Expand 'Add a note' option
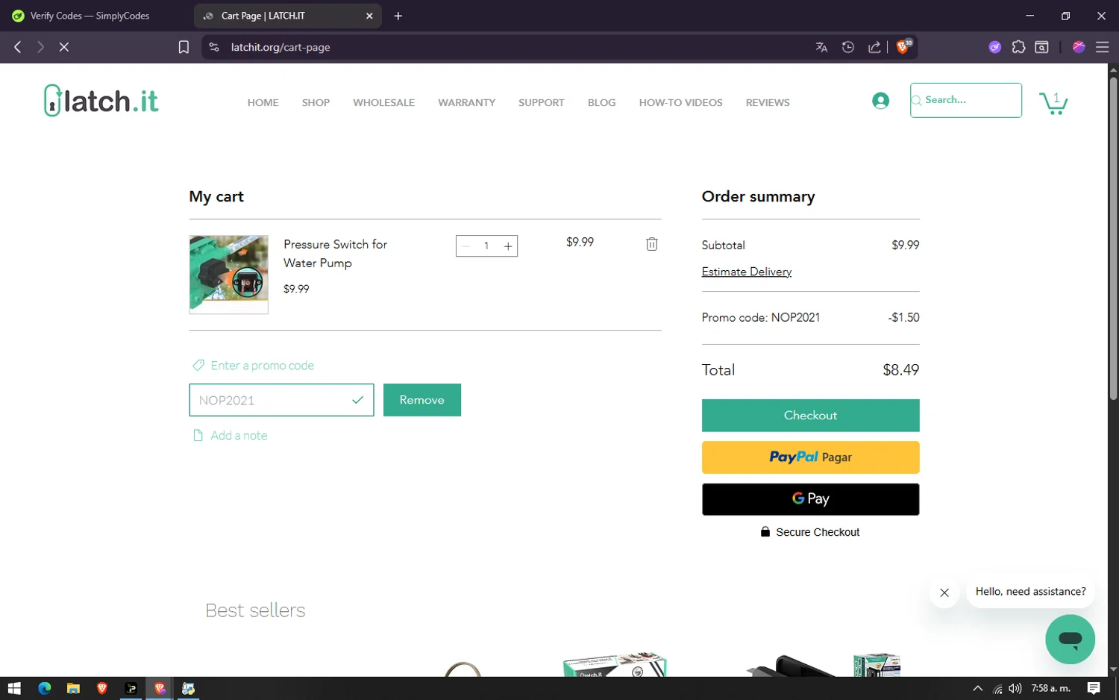This screenshot has height=700, width=1119. click(231, 436)
